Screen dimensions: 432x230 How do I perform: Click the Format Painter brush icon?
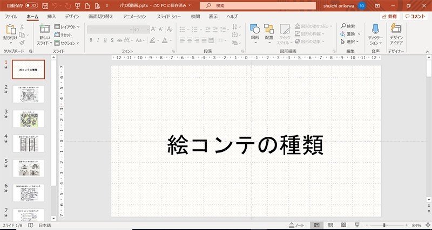(22, 43)
